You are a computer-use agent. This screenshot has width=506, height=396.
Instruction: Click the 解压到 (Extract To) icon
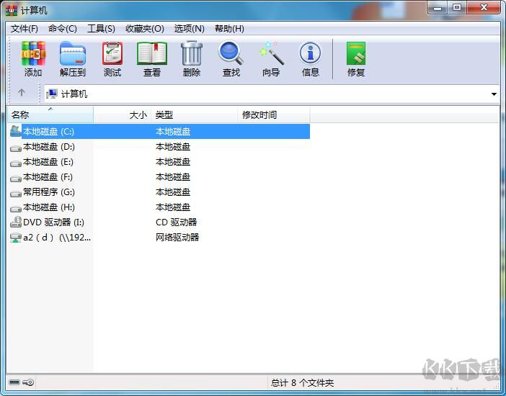[x=73, y=58]
